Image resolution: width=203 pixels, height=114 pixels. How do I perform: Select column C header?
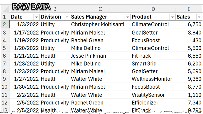[x=100, y=9]
